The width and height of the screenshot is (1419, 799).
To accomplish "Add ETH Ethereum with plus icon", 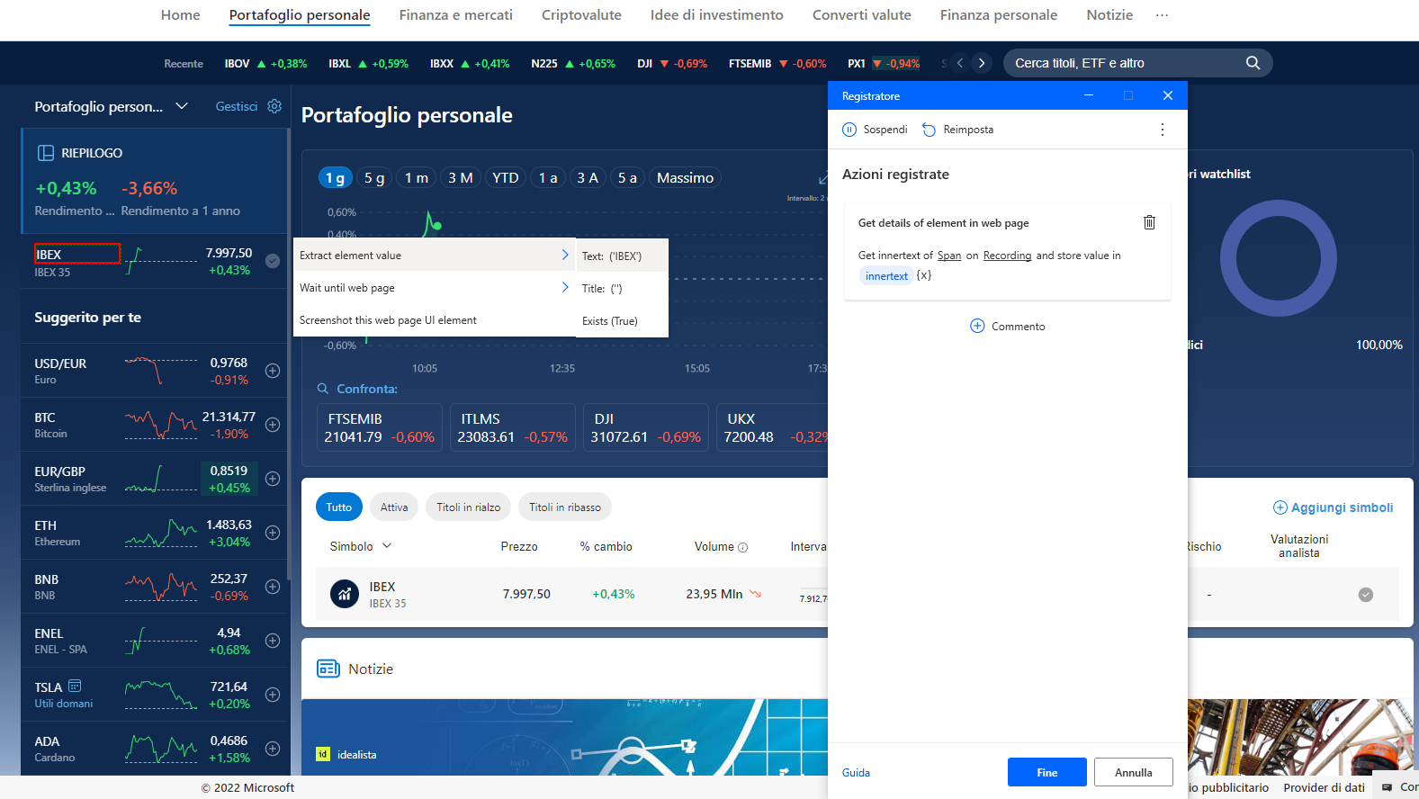I will click(273, 533).
